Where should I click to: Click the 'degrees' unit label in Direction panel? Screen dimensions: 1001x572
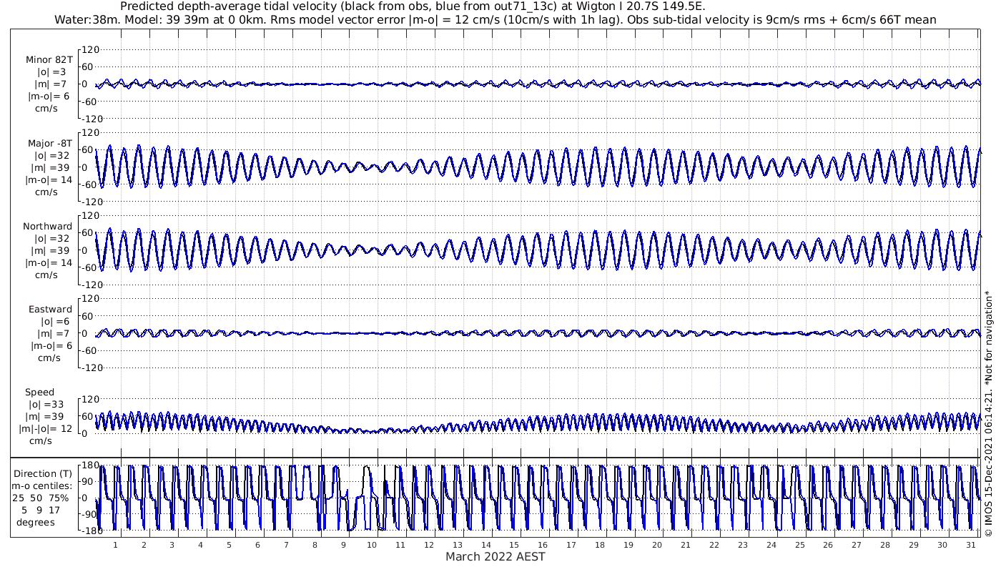[x=36, y=522]
